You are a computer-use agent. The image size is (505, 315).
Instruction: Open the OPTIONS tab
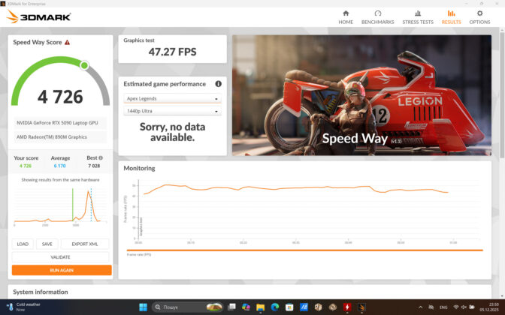[x=479, y=17]
